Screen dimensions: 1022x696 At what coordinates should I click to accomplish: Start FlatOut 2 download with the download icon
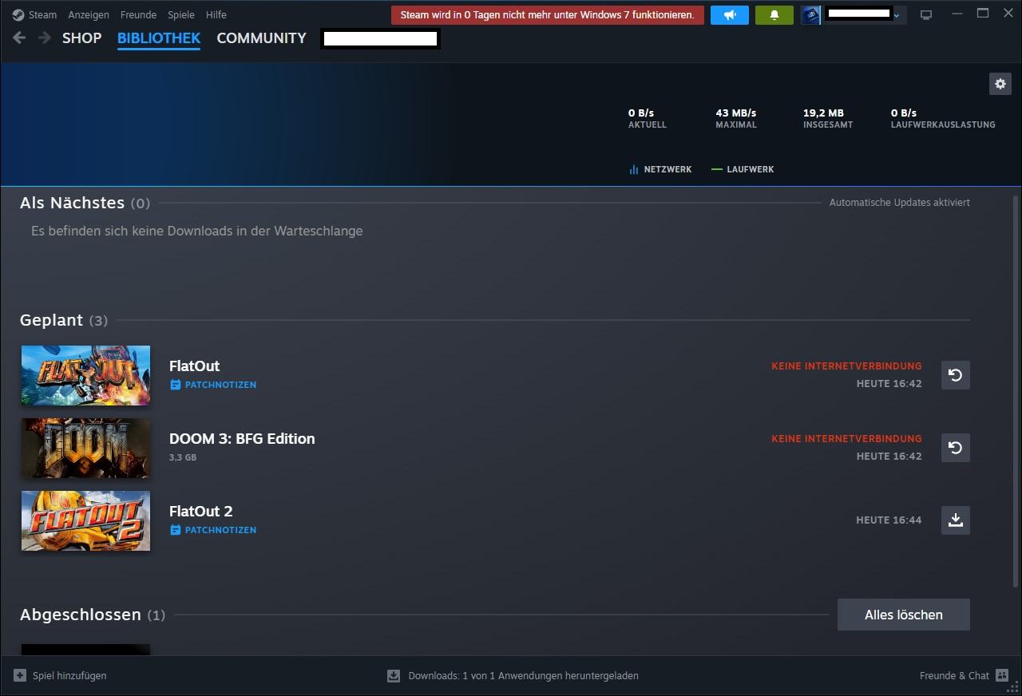(956, 520)
